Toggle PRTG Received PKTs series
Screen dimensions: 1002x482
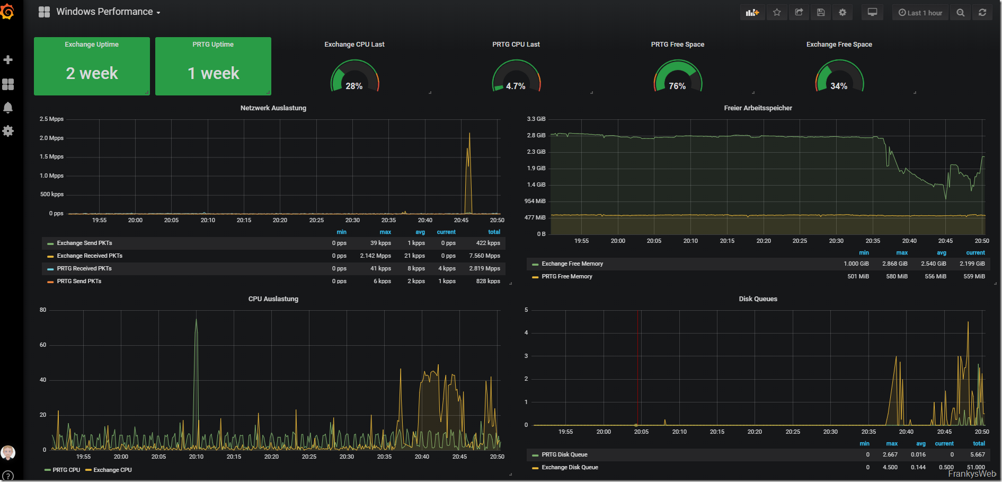84,268
